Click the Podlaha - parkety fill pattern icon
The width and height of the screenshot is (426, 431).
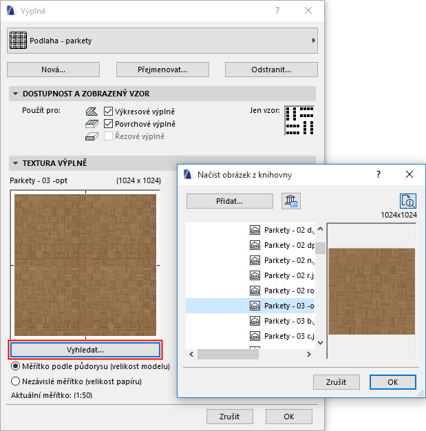click(x=18, y=41)
